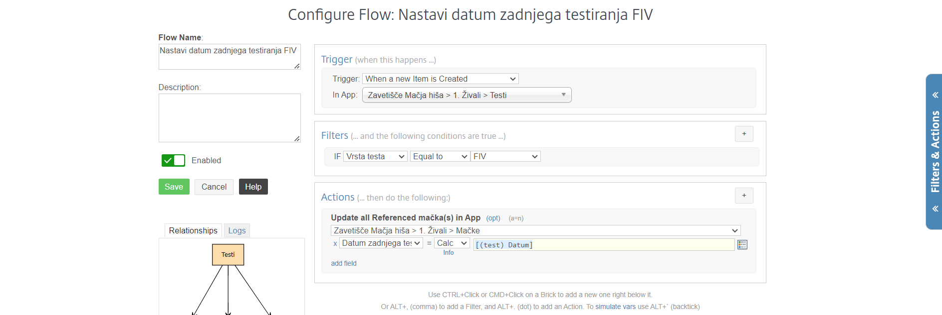Click the bottom chevron on Filters & Actions panel

click(935, 209)
